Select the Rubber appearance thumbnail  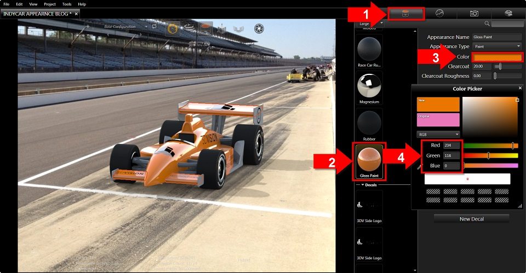click(x=369, y=125)
